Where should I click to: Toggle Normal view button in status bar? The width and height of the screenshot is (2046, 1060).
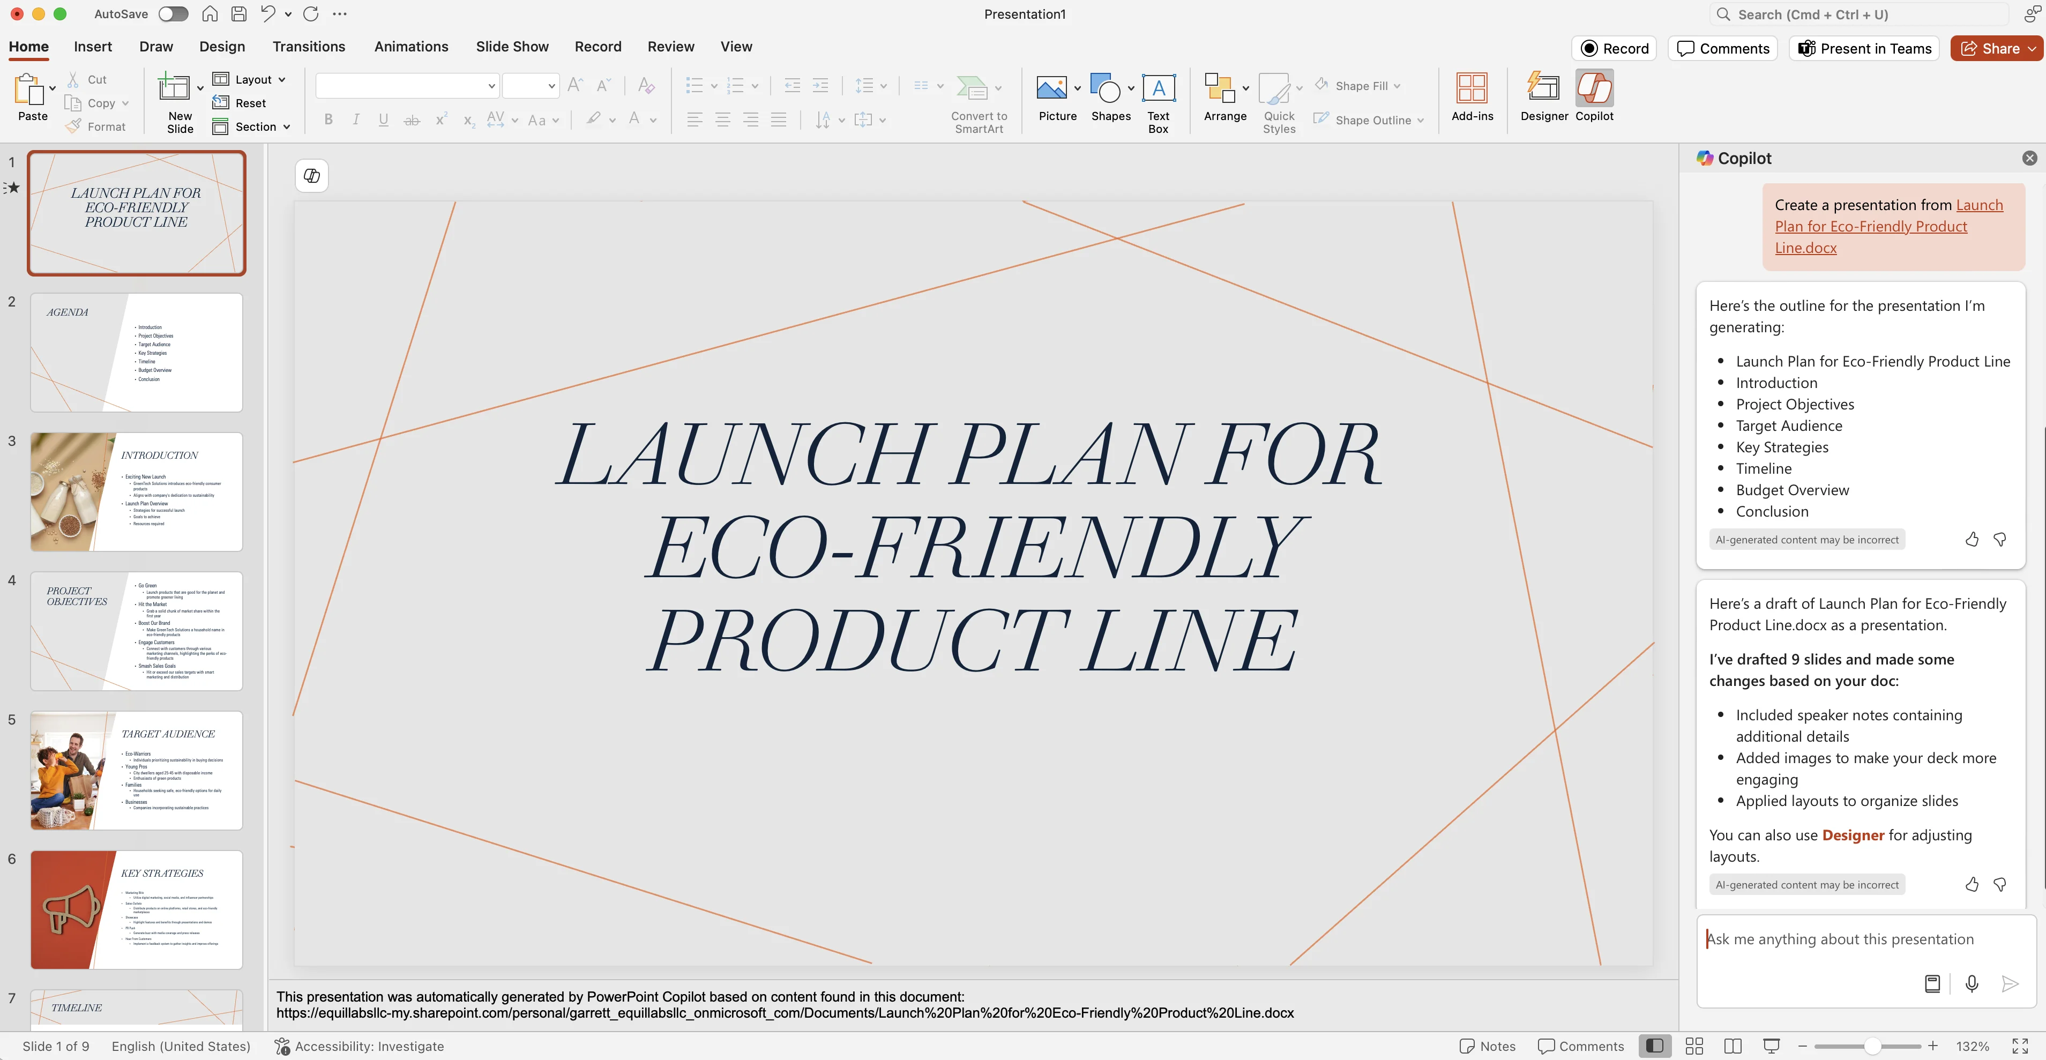pyautogui.click(x=1655, y=1046)
